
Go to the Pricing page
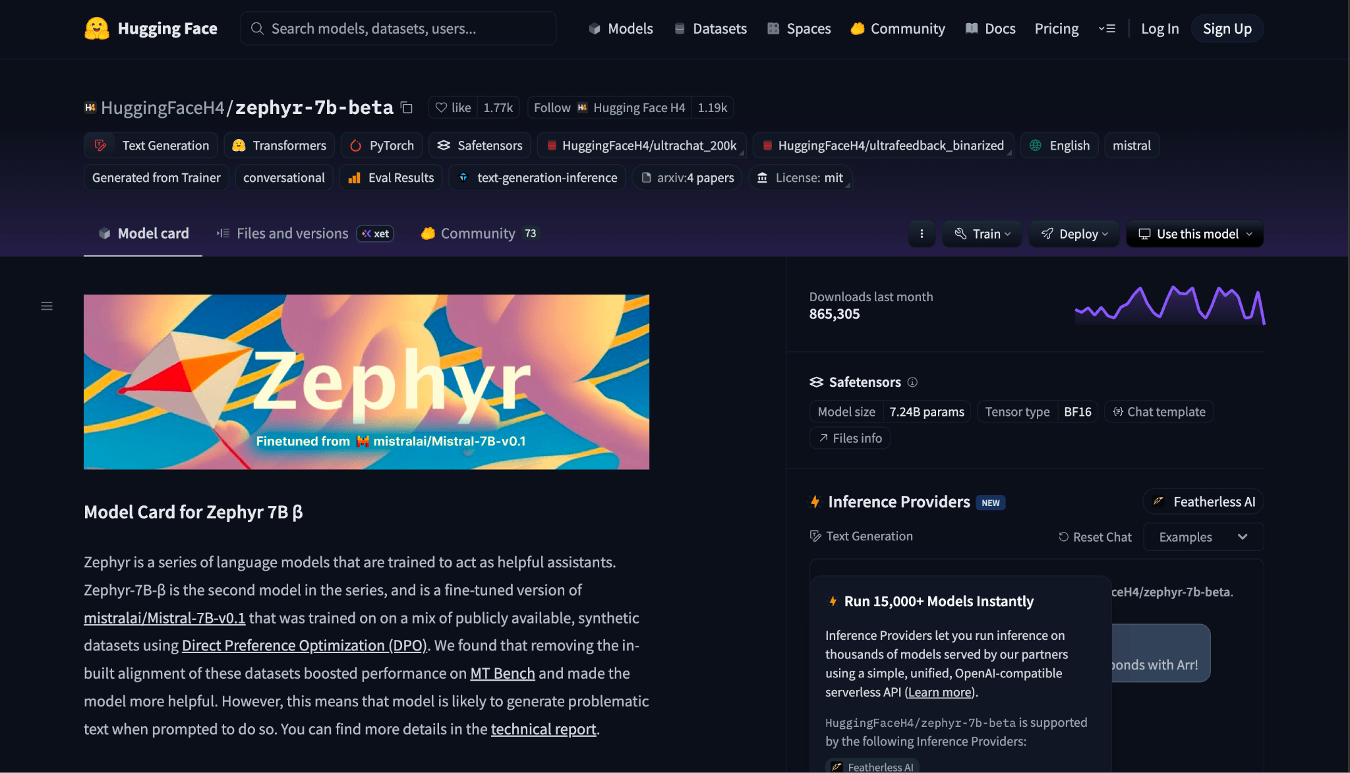(x=1057, y=28)
